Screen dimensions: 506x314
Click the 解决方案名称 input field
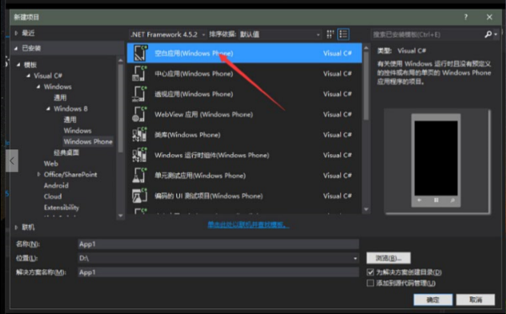[x=218, y=272]
